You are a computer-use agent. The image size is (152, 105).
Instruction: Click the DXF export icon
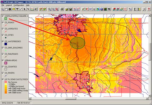(91, 9)
